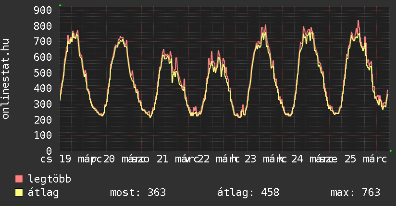
Task: Click the 'max: 763' maximum statistic
Action: (355, 193)
